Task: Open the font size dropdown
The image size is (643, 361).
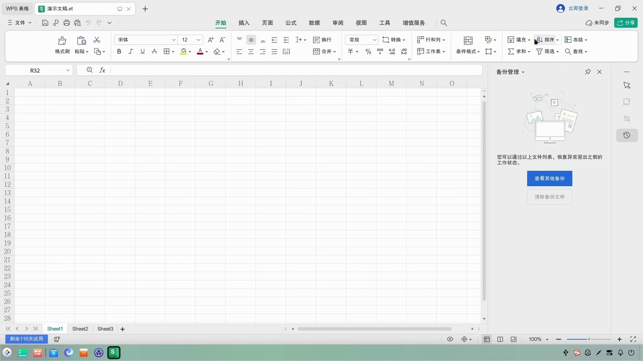Action: [198, 40]
